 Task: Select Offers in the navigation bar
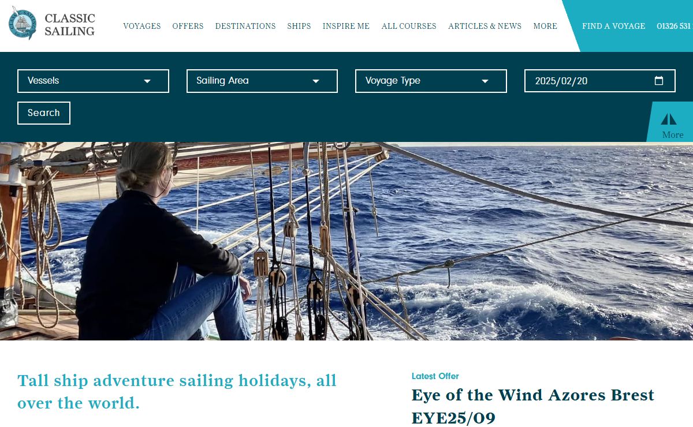[x=188, y=26]
